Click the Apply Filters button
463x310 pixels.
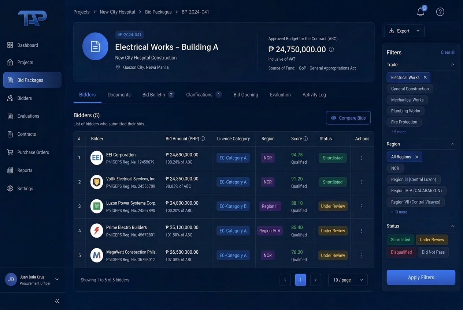pyautogui.click(x=421, y=277)
